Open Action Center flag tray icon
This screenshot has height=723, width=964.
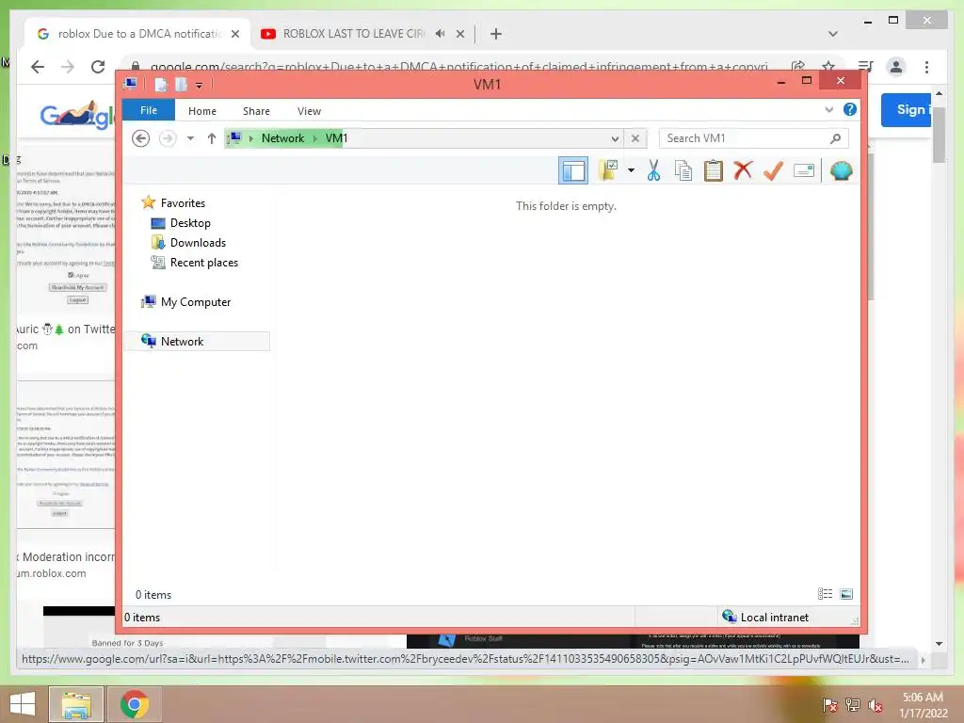tap(830, 705)
